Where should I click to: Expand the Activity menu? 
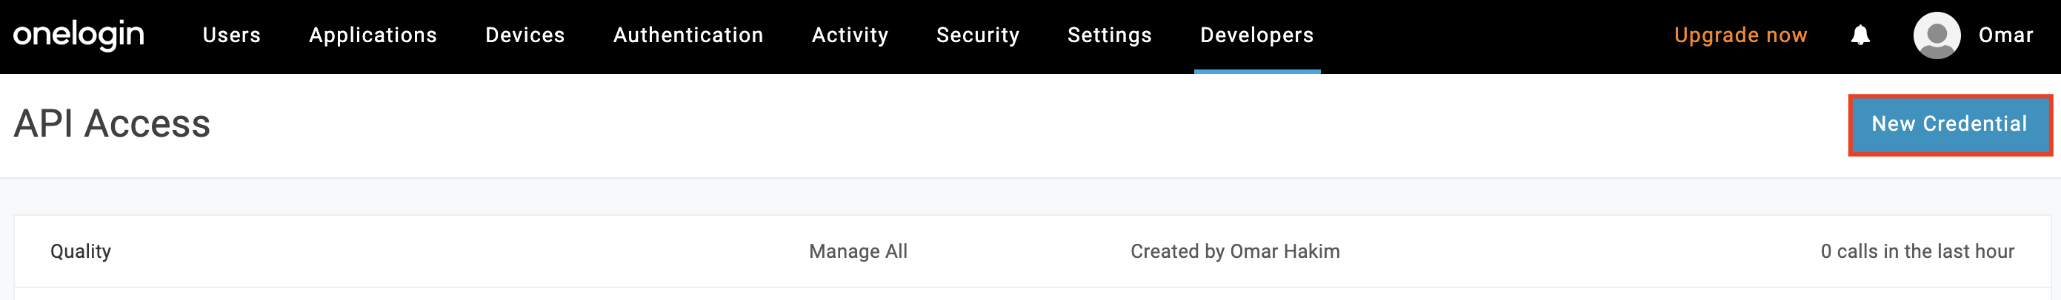coord(850,35)
